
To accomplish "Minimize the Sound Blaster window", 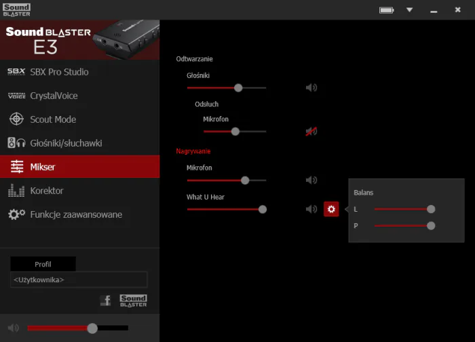I will (x=434, y=11).
